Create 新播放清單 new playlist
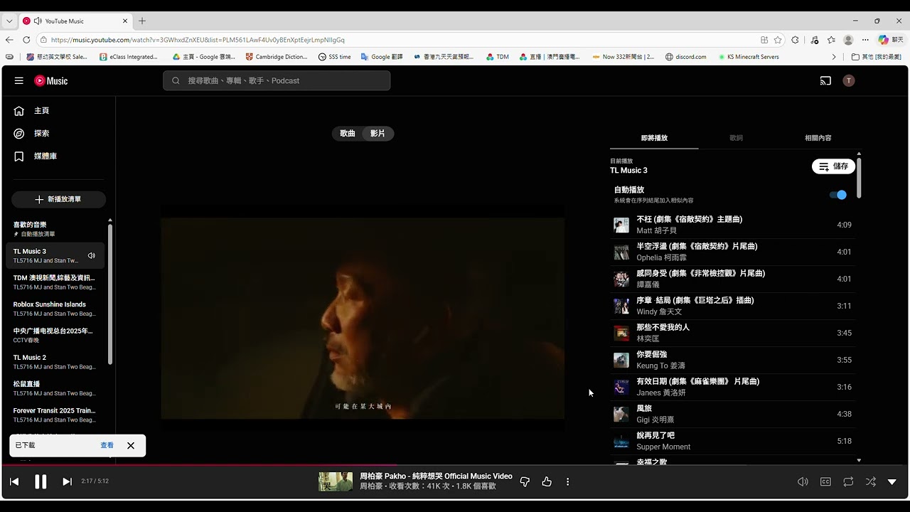Viewport: 910px width, 512px height. point(58,200)
